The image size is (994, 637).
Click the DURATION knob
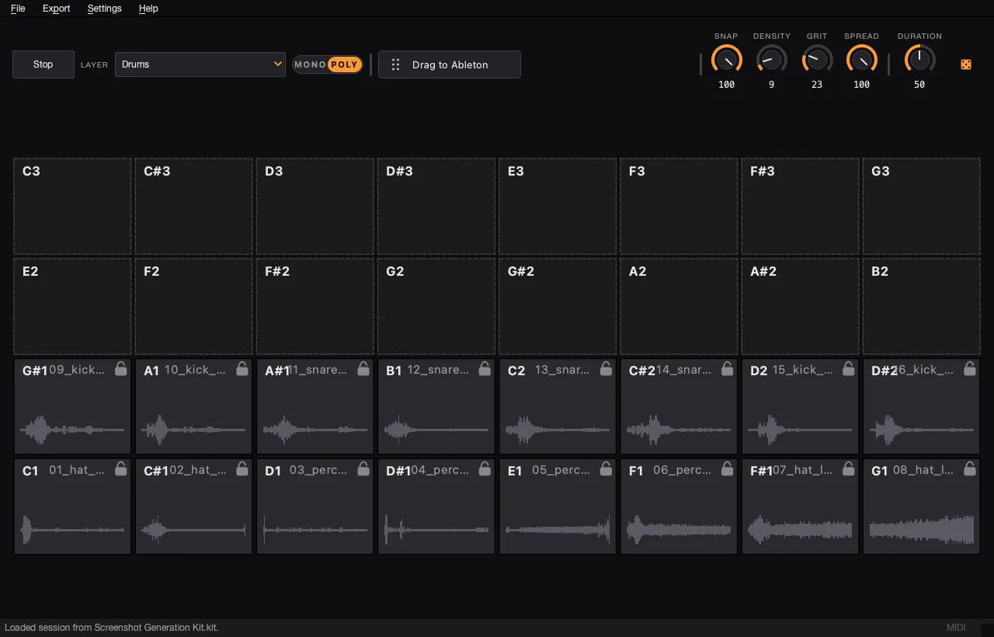(919, 60)
